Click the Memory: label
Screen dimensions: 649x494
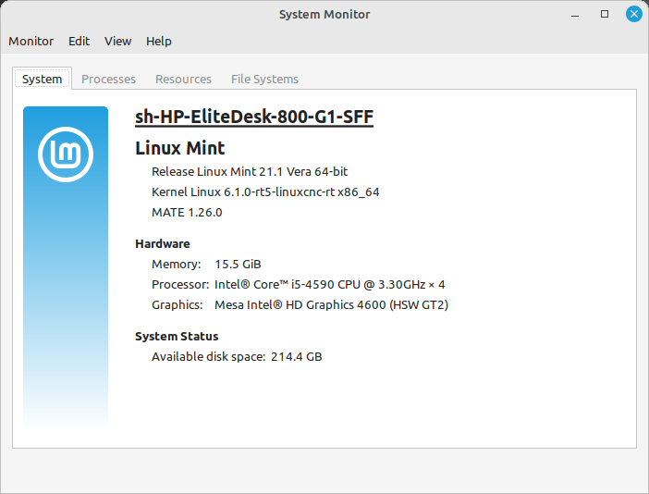tap(177, 265)
